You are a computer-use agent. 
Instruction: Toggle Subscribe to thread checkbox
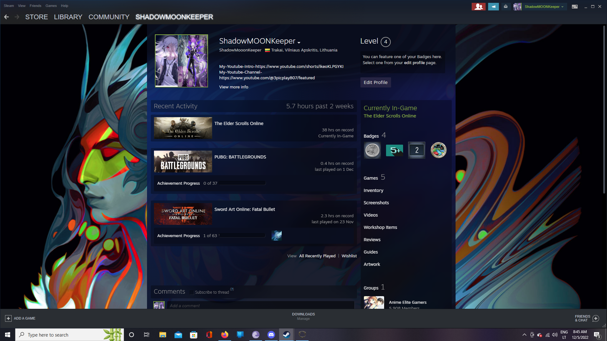(x=192, y=292)
